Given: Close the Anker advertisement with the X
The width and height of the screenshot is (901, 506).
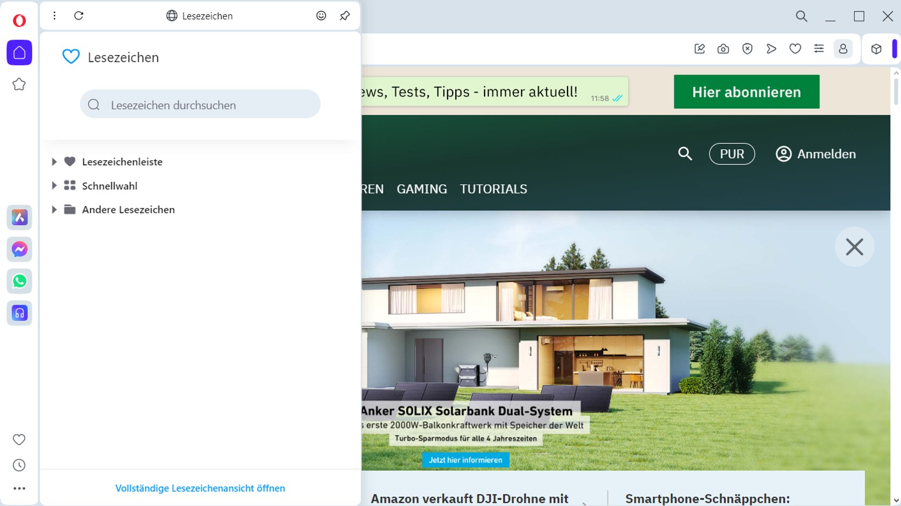Looking at the screenshot, I should pos(854,247).
